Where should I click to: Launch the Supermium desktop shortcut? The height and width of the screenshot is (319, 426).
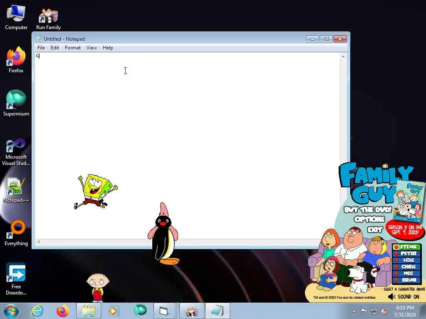tap(16, 103)
